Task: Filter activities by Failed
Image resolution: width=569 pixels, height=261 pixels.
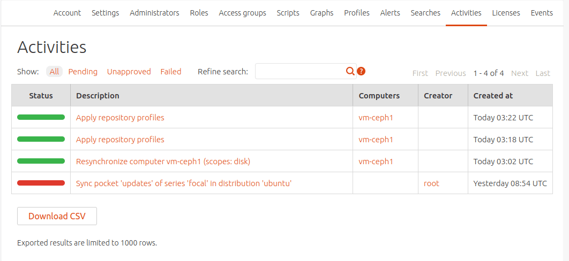Action: click(x=171, y=72)
